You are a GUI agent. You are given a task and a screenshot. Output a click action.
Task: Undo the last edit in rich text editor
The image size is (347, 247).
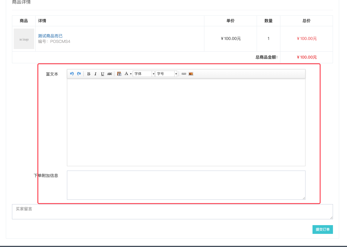[72, 74]
